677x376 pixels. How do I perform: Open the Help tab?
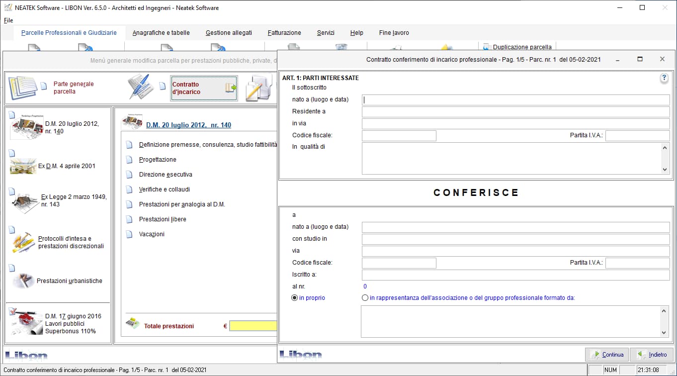pyautogui.click(x=356, y=33)
